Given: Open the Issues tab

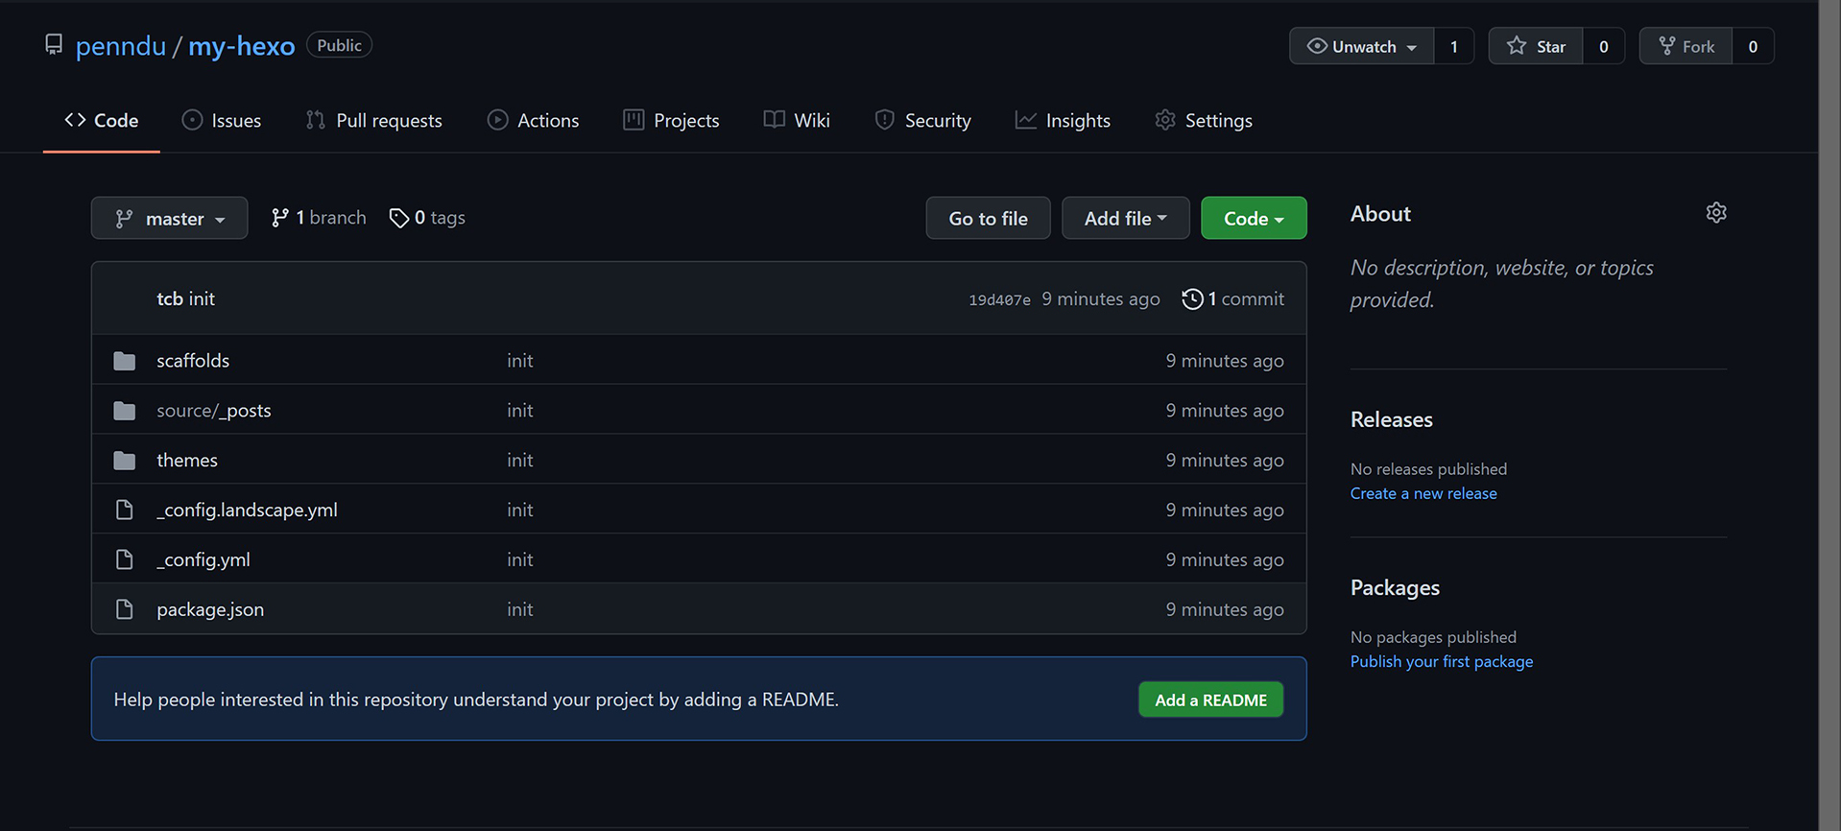Looking at the screenshot, I should pyautogui.click(x=222, y=120).
